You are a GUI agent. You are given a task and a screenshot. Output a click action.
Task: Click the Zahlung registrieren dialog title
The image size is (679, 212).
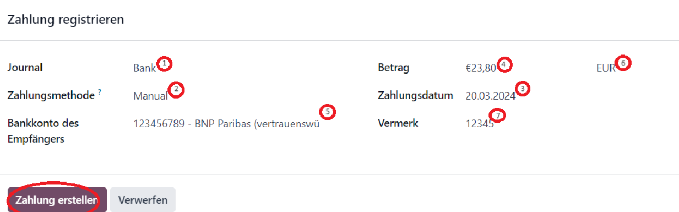tap(66, 20)
